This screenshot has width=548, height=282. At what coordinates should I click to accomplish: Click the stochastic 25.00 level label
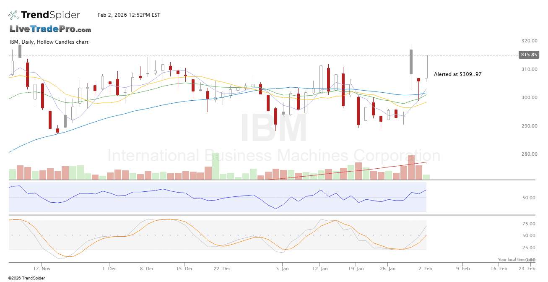point(529,248)
